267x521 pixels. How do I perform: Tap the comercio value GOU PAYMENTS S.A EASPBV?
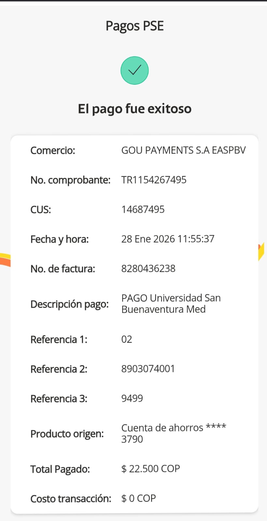tap(183, 150)
